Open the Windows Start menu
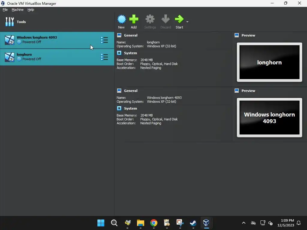 coord(101,223)
